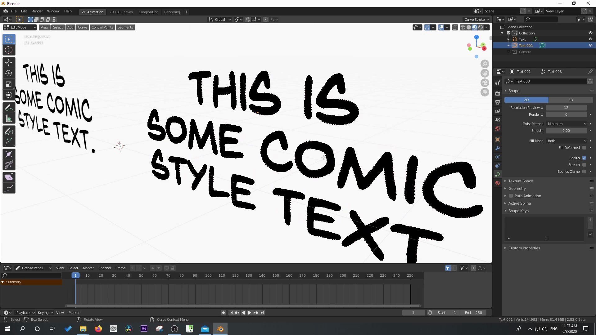Select the Scale tool
The width and height of the screenshot is (596, 335).
(x=9, y=84)
